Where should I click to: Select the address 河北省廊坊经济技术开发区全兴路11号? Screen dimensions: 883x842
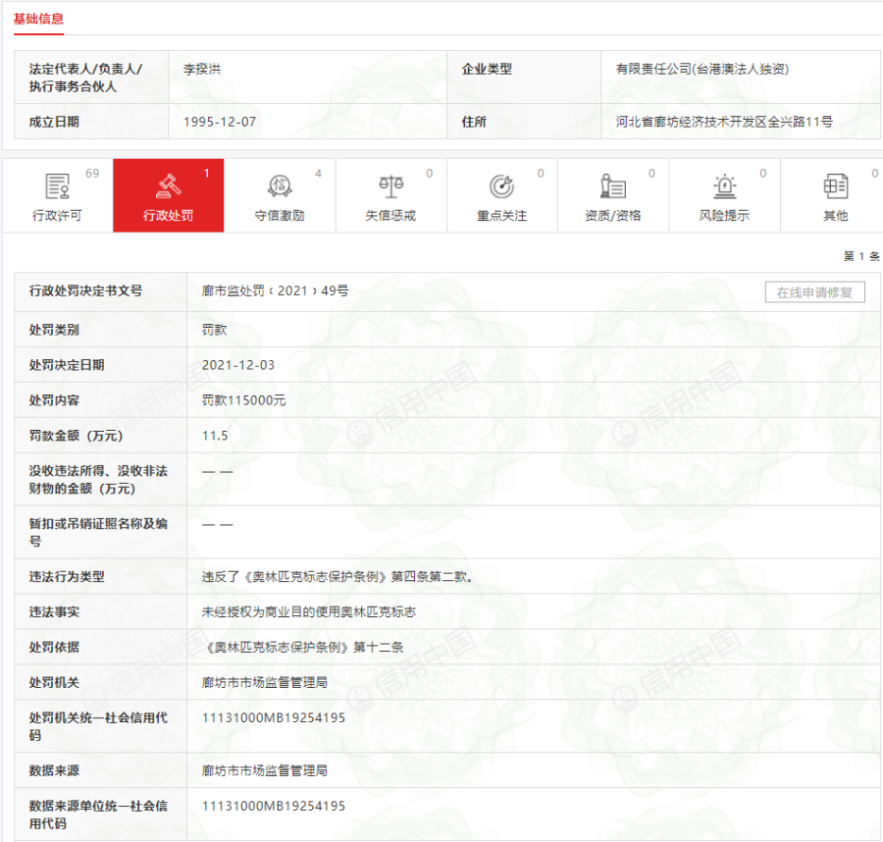pos(724,122)
